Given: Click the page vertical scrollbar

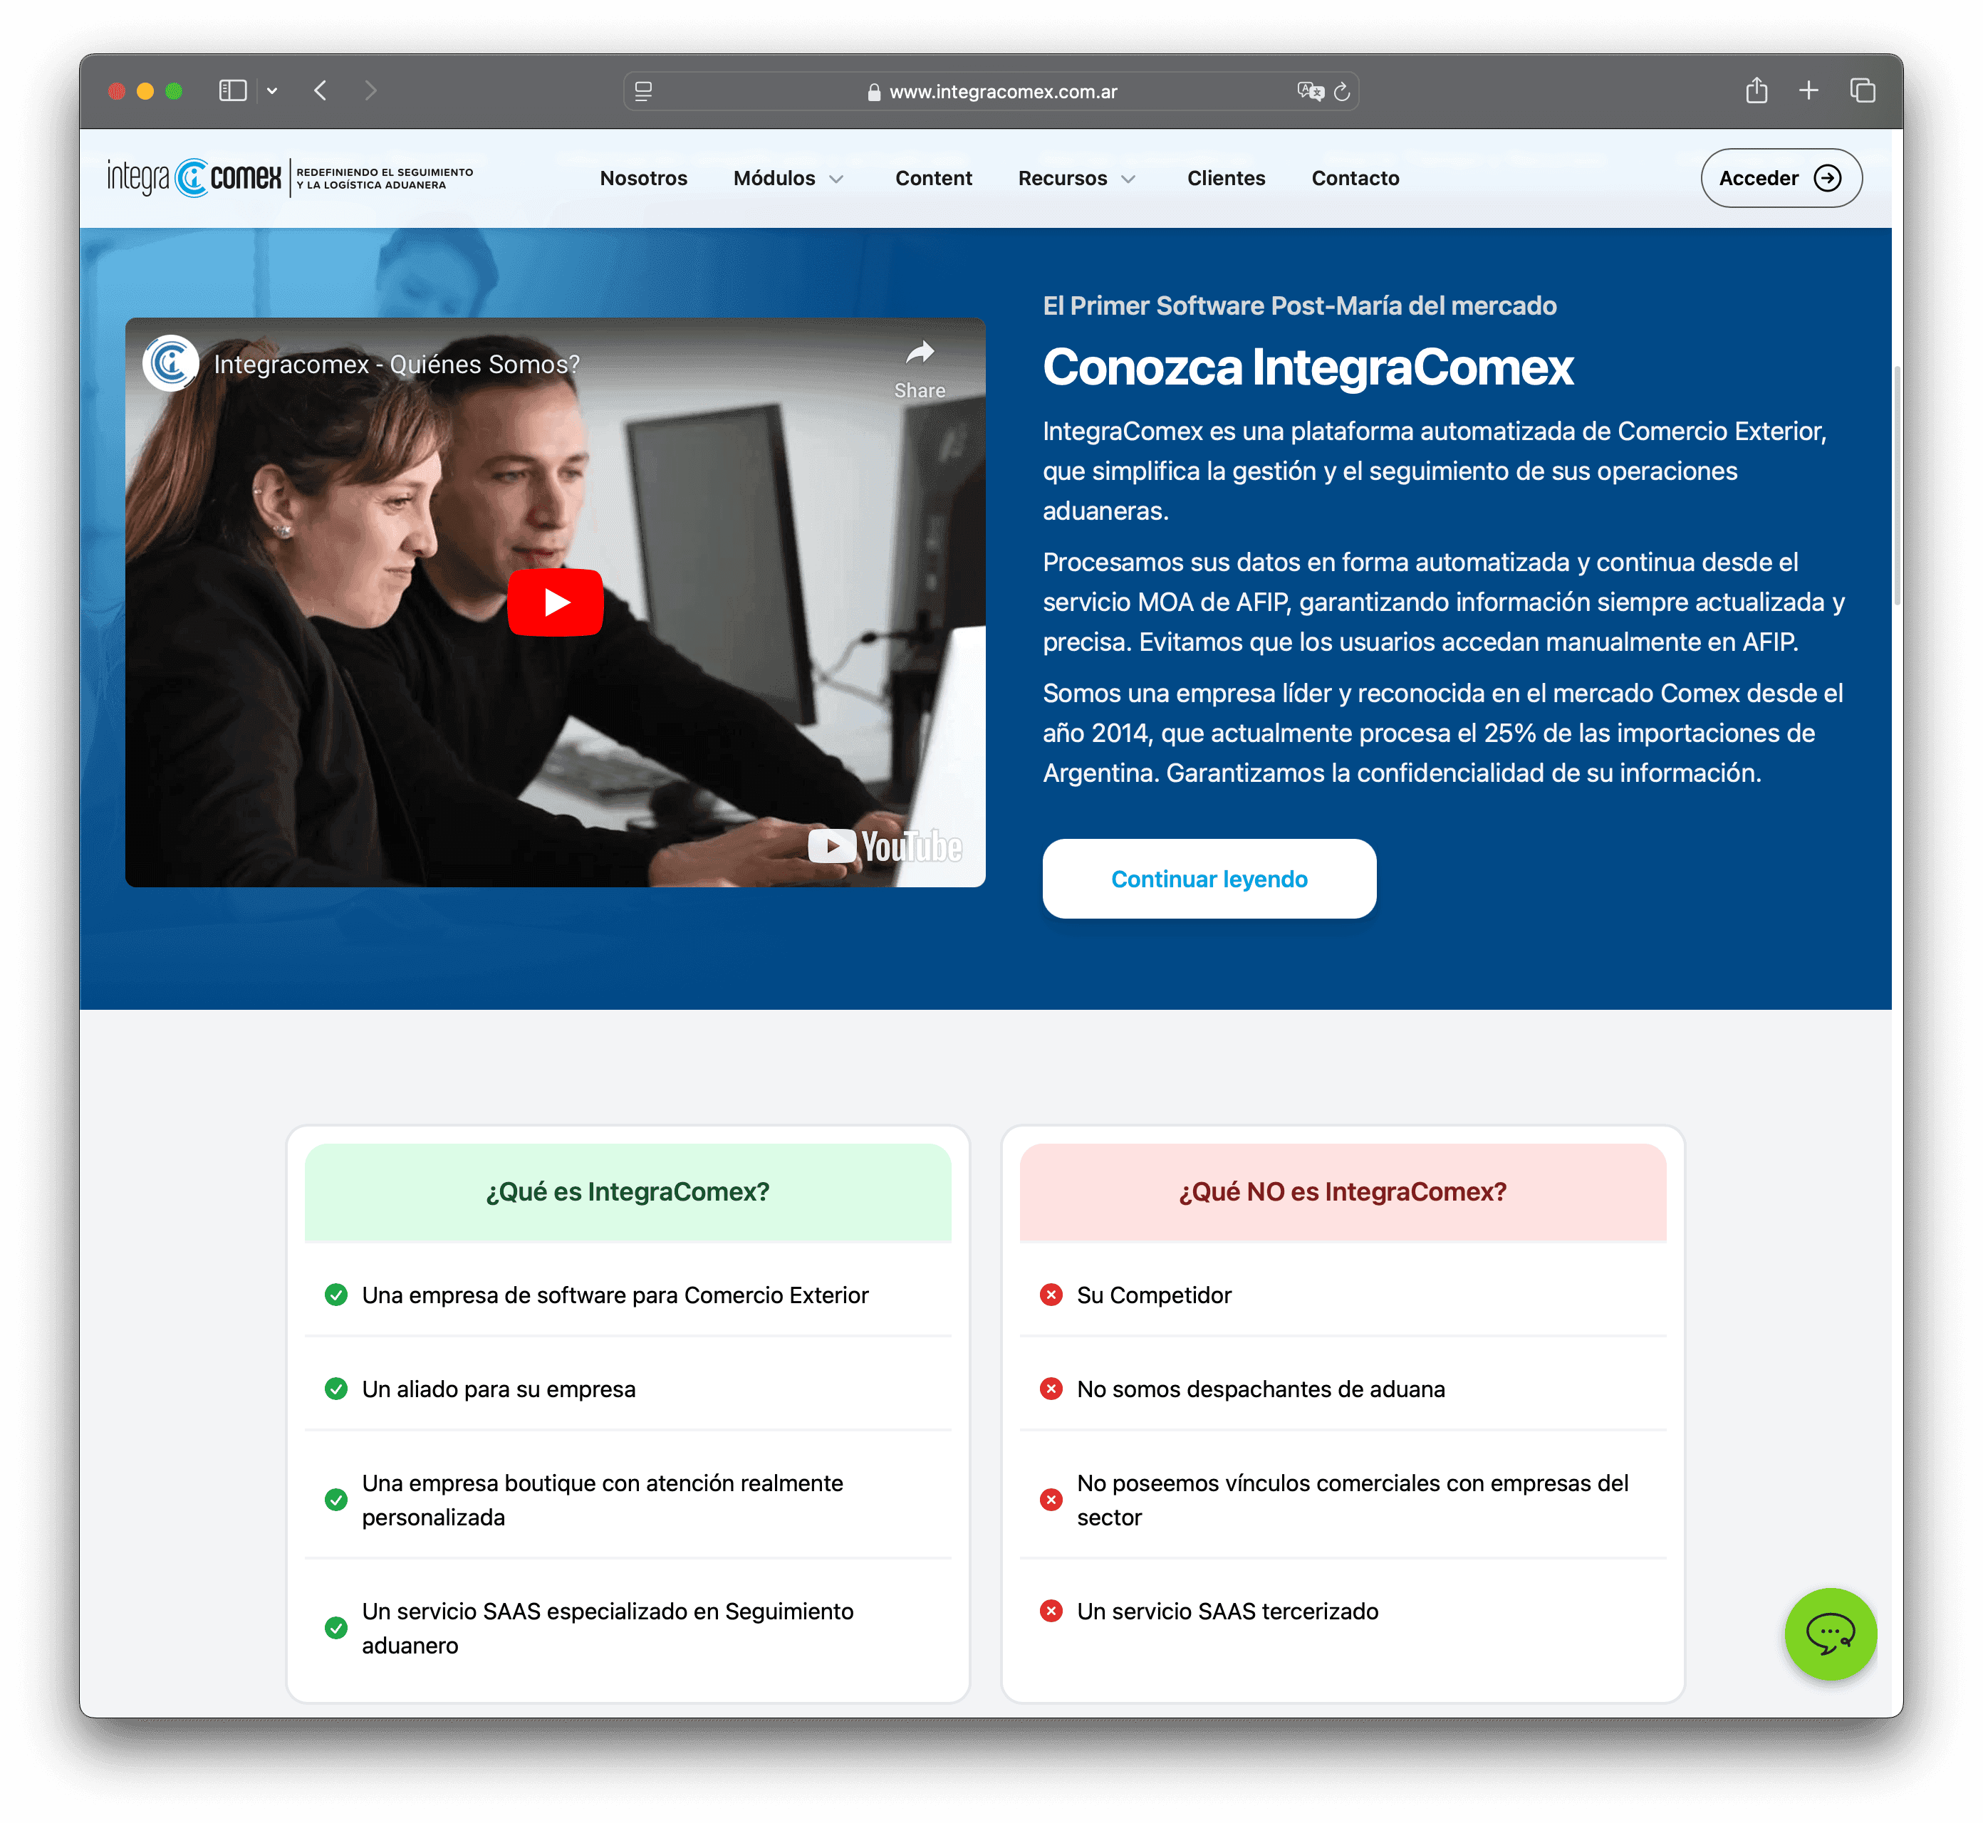Looking at the screenshot, I should point(1896,486).
